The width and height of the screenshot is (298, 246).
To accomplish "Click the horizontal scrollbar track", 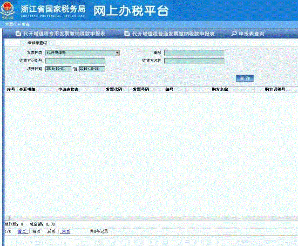I will [154, 218].
